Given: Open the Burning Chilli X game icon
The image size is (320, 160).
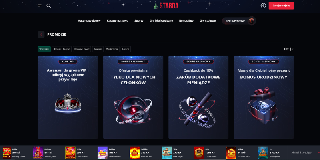Looking at the screenshot, I should pyautogui.click(x=7, y=153).
